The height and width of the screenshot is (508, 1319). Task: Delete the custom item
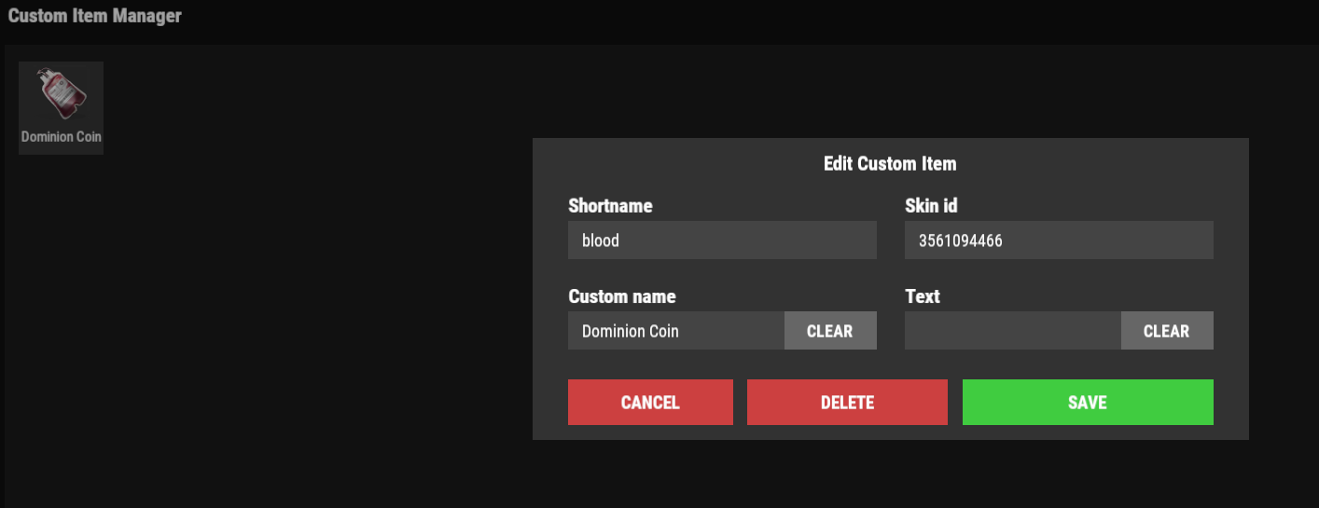click(846, 403)
